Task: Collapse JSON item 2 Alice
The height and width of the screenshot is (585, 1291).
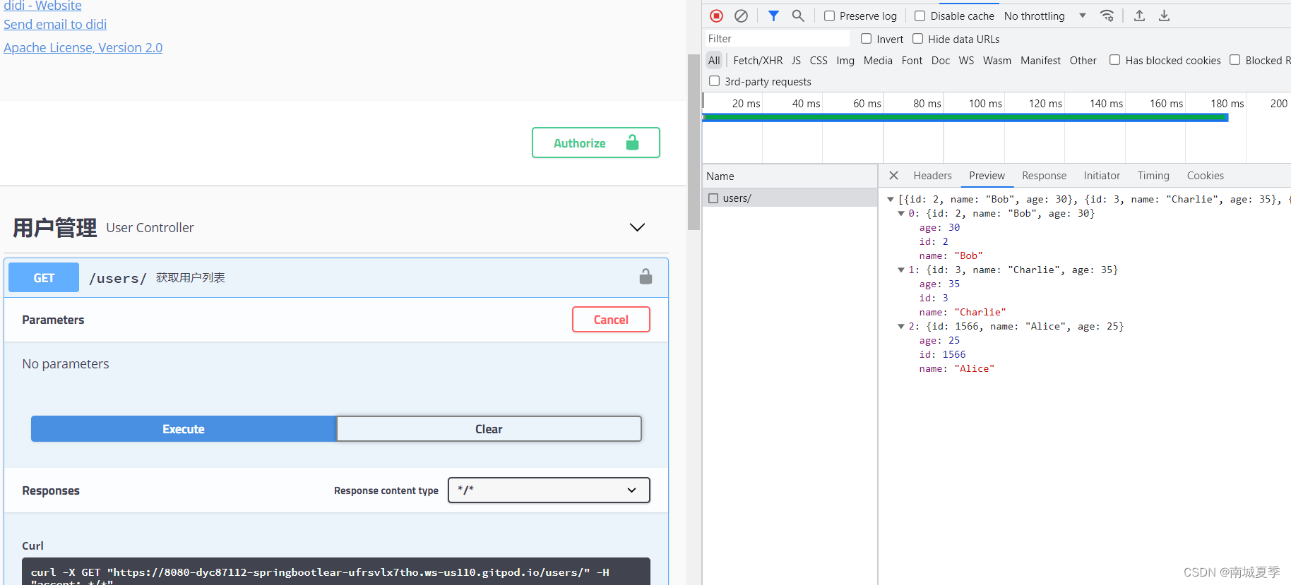Action: click(x=901, y=327)
